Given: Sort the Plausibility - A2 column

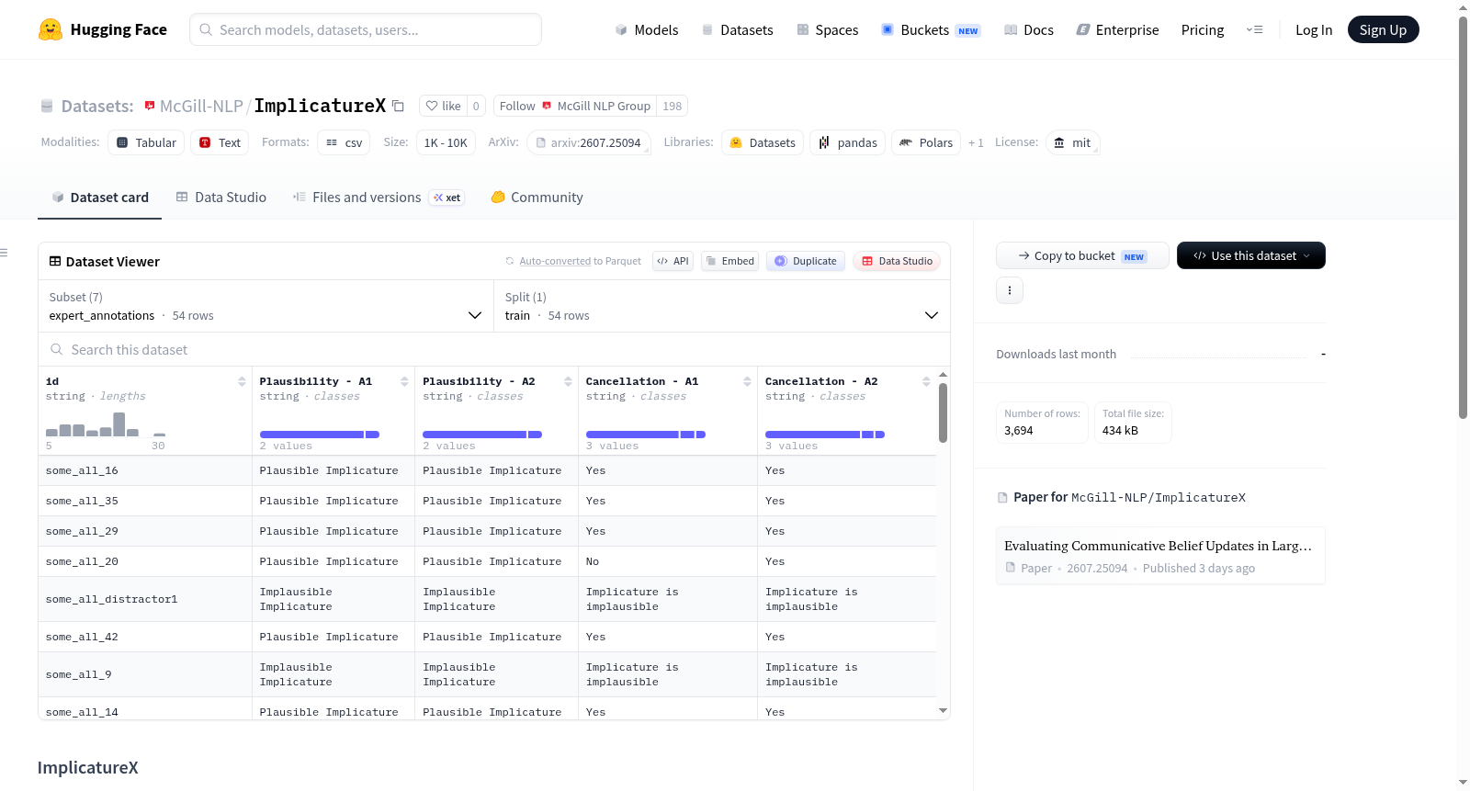Looking at the screenshot, I should coord(568,381).
